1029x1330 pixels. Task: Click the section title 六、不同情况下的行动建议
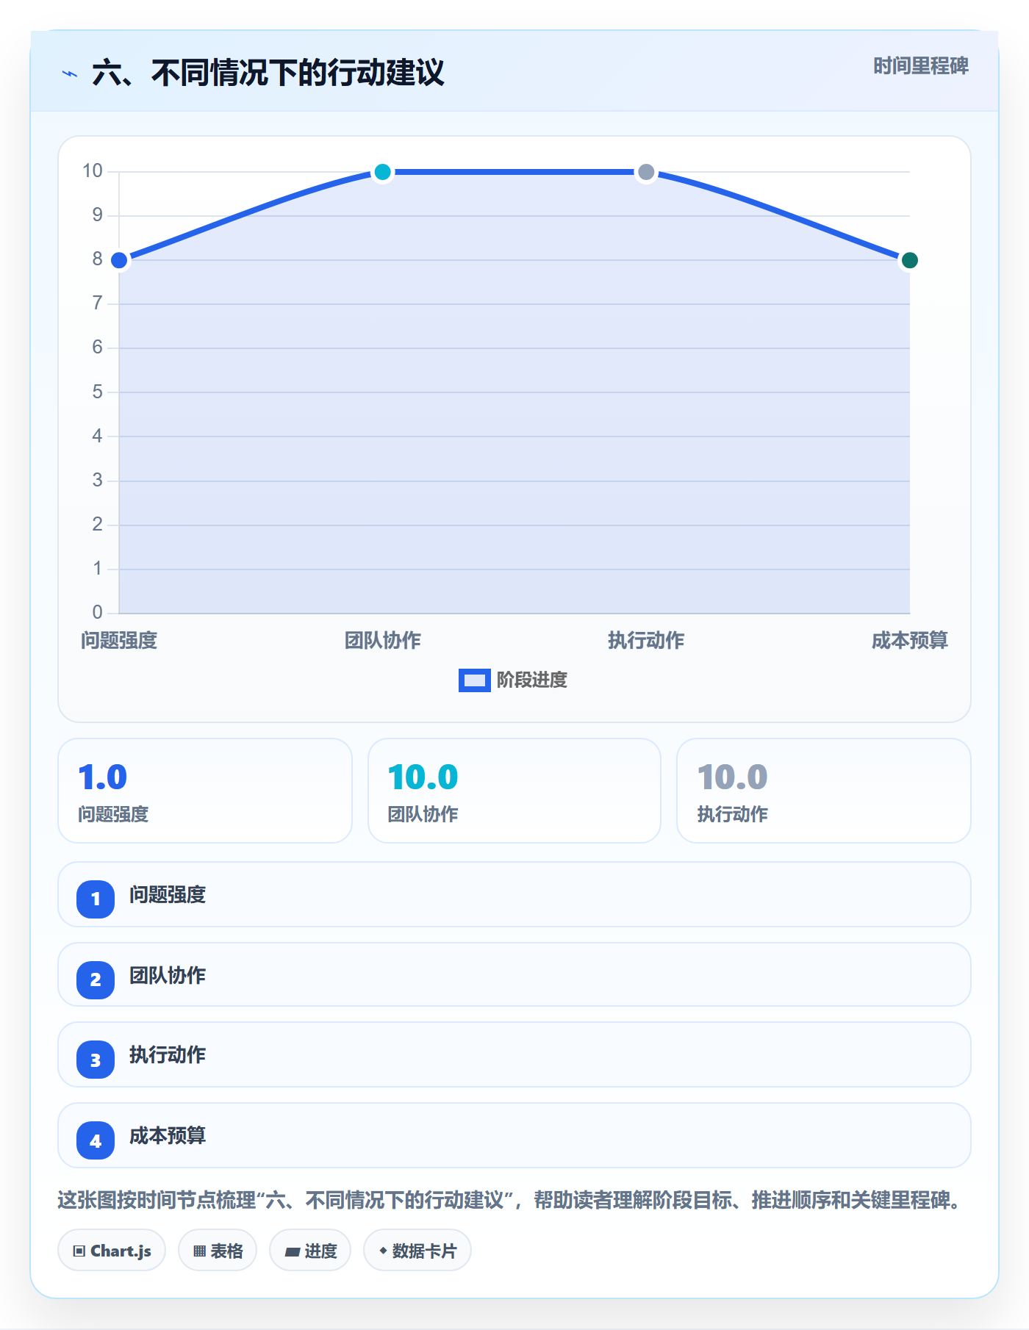click(268, 73)
